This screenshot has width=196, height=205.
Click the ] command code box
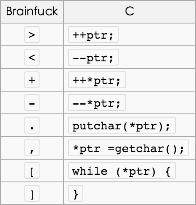[32, 193]
